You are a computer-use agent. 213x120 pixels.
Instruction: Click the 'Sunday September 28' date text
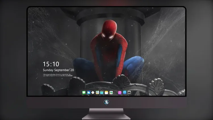tap(59, 70)
